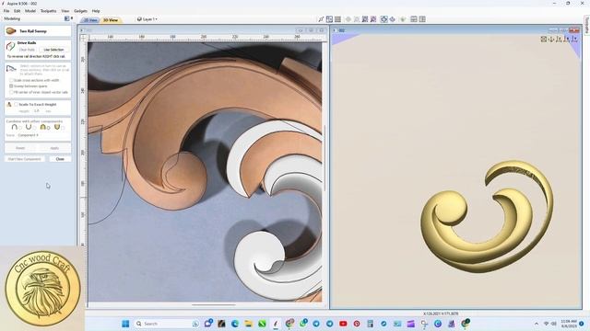This screenshot has width=590, height=331.
Task: Click the cross section profile icon
Action: coord(11,68)
